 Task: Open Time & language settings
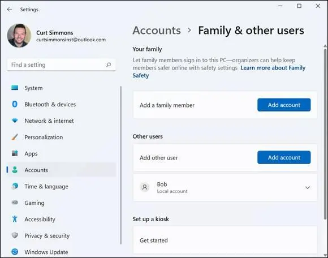(x=62, y=186)
